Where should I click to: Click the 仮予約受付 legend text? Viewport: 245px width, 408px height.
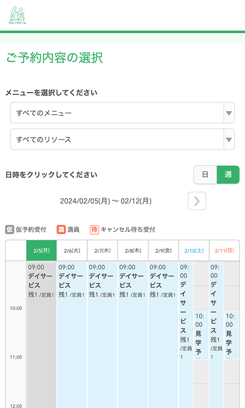tap(31, 229)
